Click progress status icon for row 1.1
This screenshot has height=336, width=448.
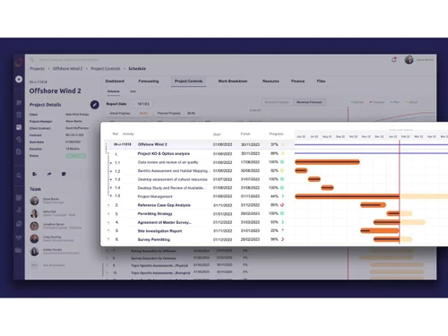(282, 162)
